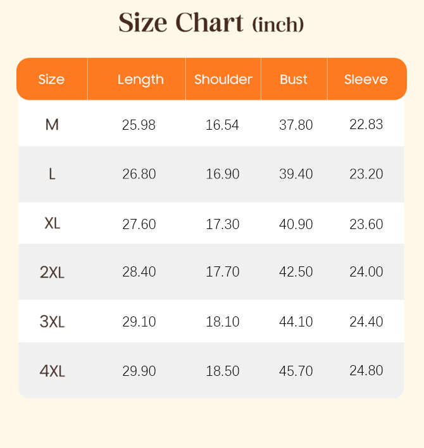Select the 4XL bust value 45.70

point(296,371)
